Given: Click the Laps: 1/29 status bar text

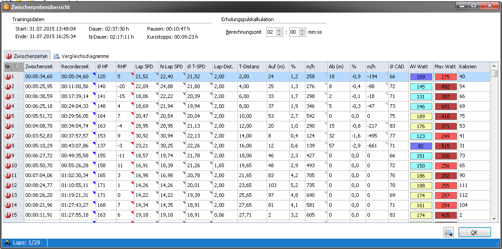Looking at the screenshot, I should click(x=27, y=243).
